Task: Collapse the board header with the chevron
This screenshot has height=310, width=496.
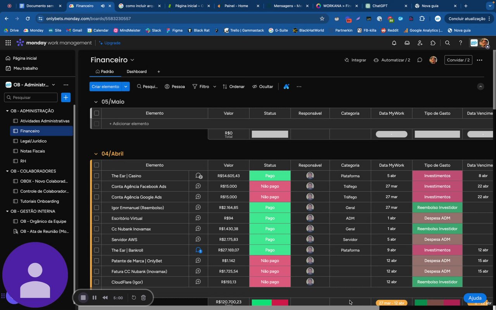Action: 480,86
